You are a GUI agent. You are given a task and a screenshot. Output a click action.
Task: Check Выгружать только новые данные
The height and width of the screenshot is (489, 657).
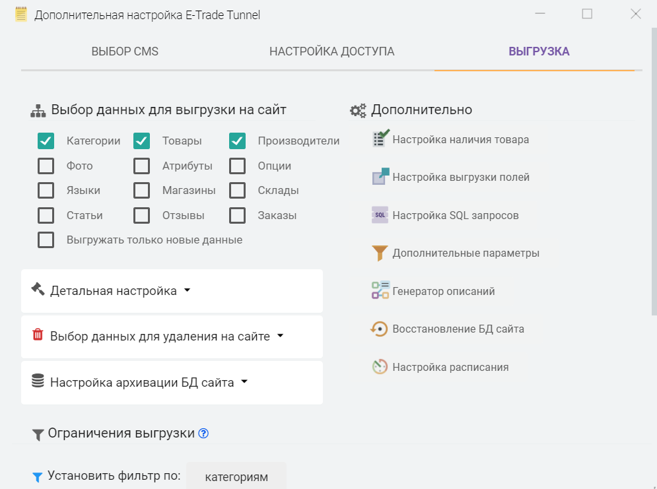(46, 240)
